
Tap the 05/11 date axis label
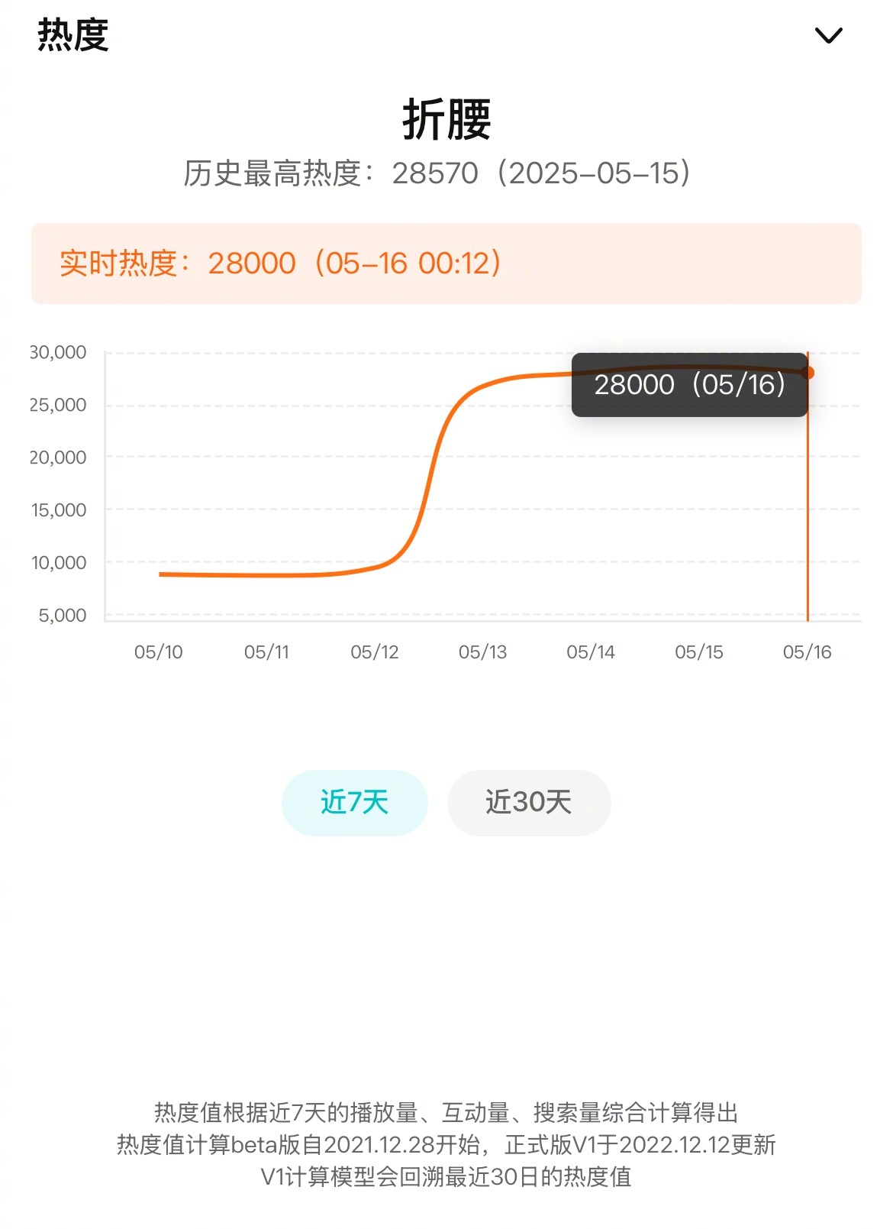click(266, 652)
